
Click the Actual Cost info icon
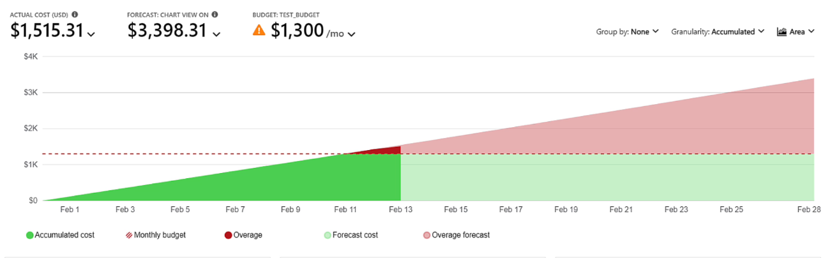click(75, 14)
